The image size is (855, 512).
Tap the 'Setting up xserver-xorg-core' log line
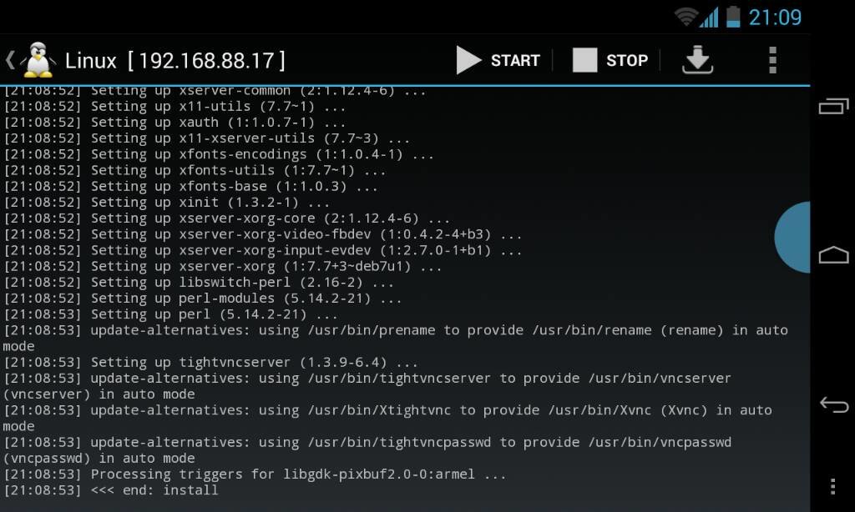[227, 218]
